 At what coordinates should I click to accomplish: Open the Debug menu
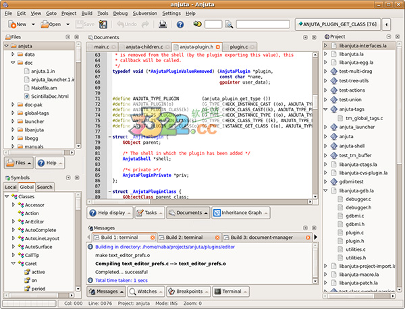point(120,13)
